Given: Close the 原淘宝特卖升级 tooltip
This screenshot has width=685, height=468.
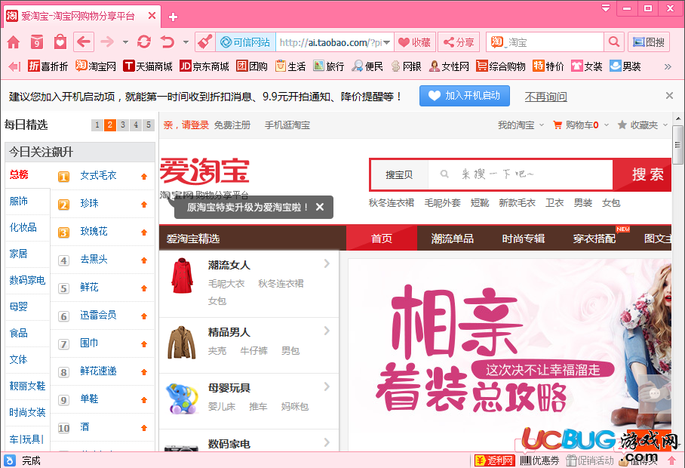Looking at the screenshot, I should pyautogui.click(x=320, y=207).
